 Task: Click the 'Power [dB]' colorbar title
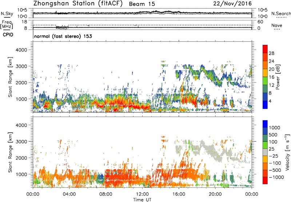[278, 77]
